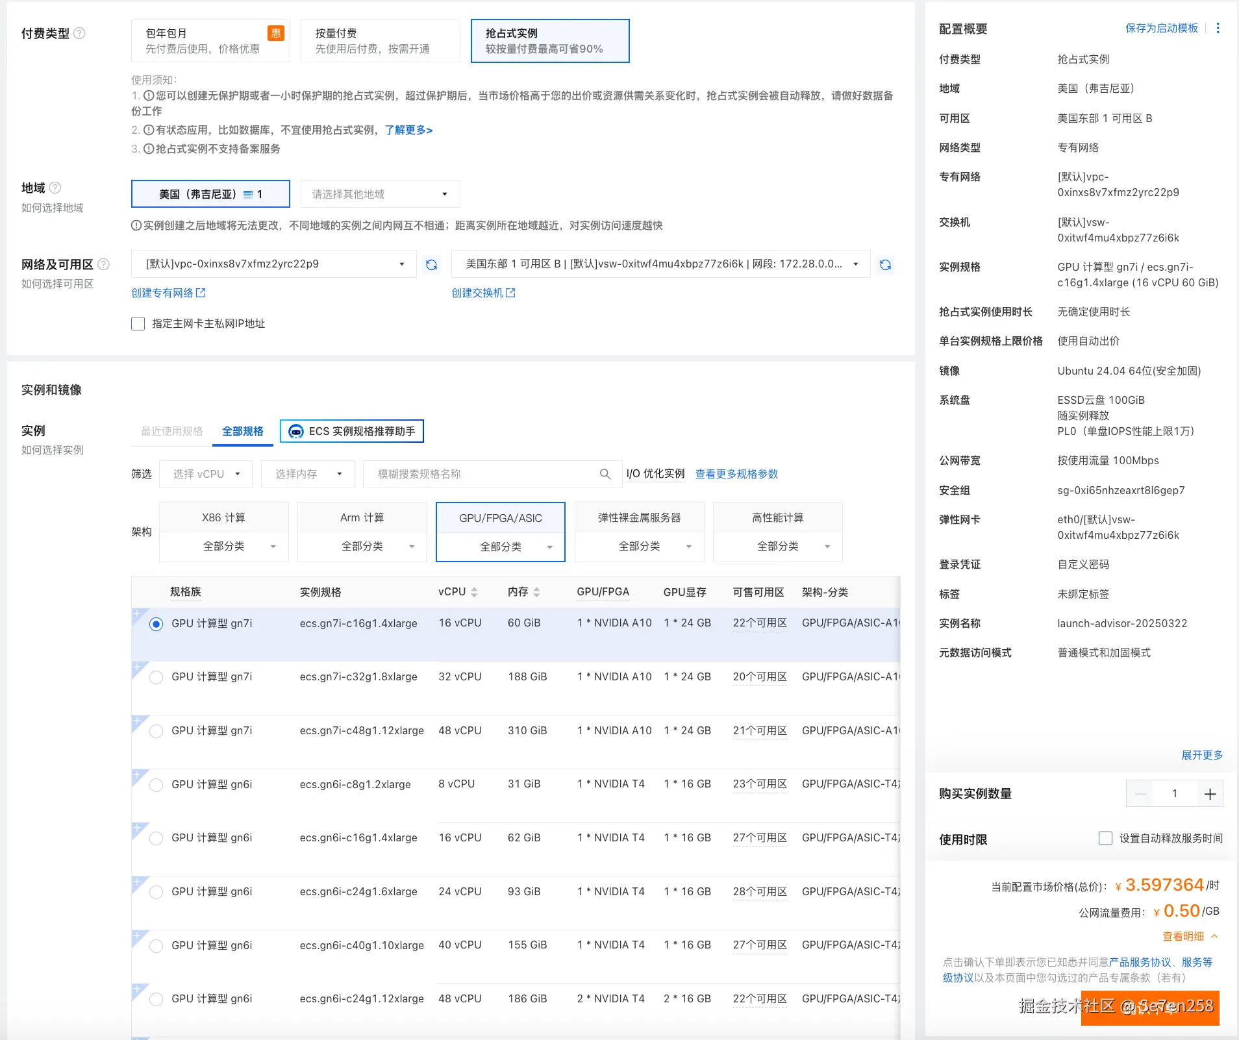This screenshot has height=1040, width=1239.
Task: Click the external link icon next to 创建专有网络
Action: pyautogui.click(x=201, y=293)
